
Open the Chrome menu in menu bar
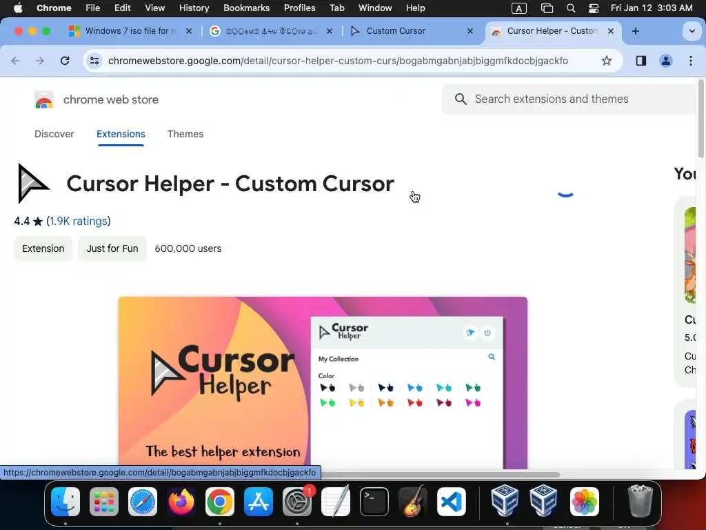[x=54, y=8]
